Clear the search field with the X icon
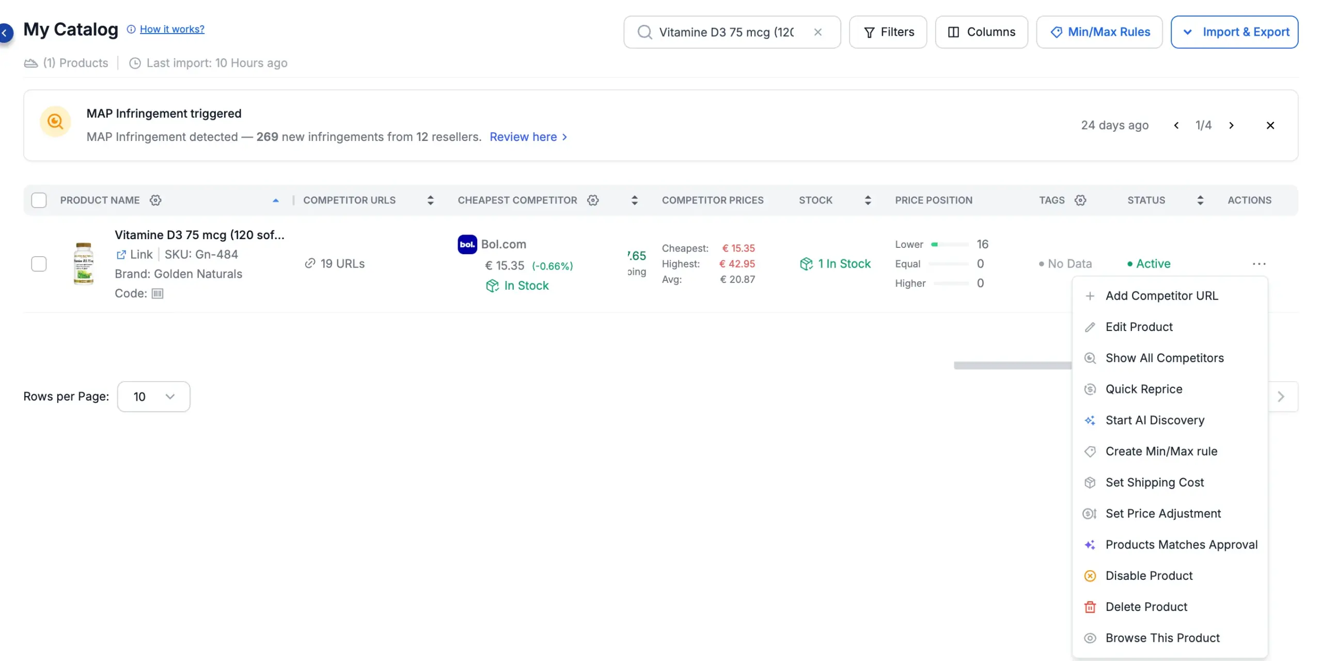 [x=818, y=32]
